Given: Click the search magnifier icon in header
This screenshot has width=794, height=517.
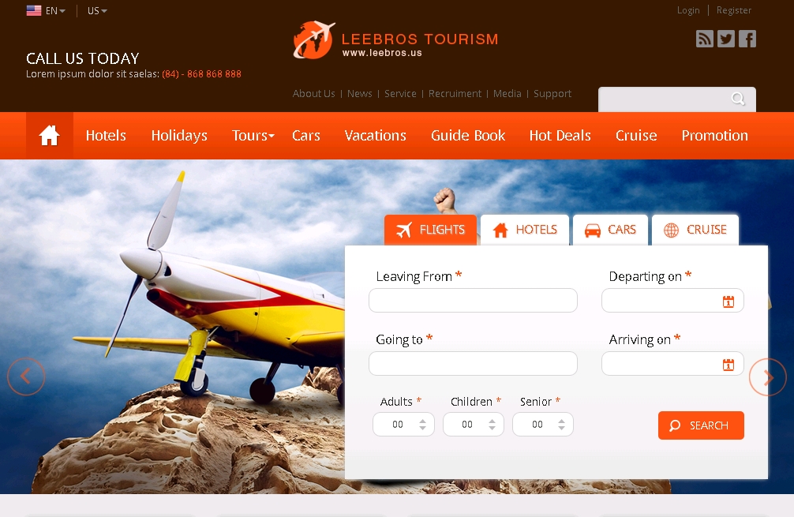Looking at the screenshot, I should (738, 99).
